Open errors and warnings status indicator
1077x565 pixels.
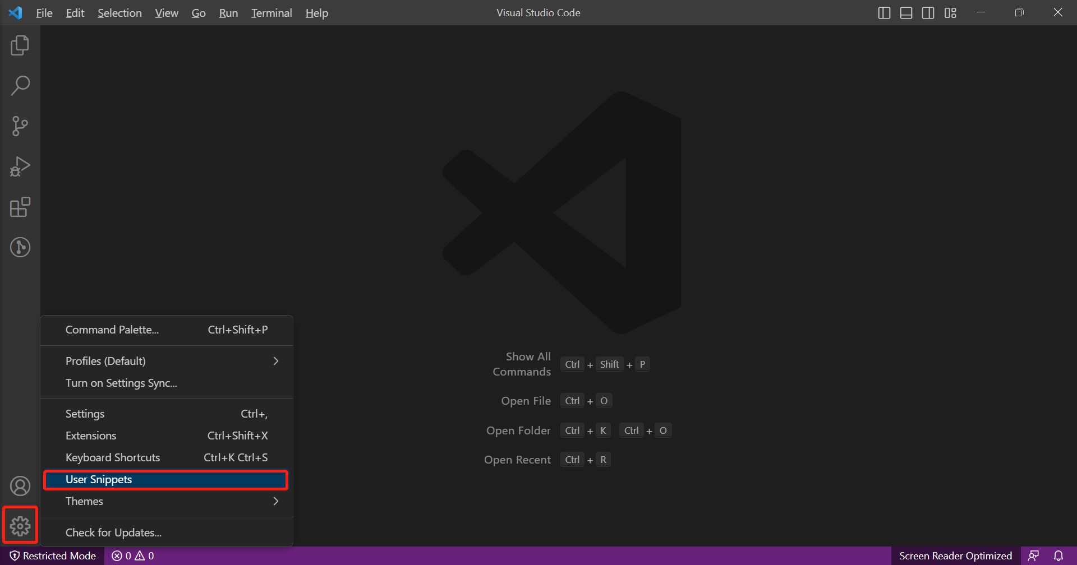133,555
